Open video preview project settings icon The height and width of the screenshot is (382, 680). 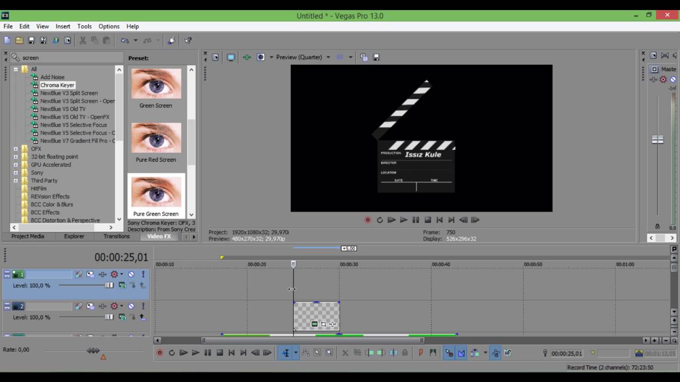click(x=215, y=57)
